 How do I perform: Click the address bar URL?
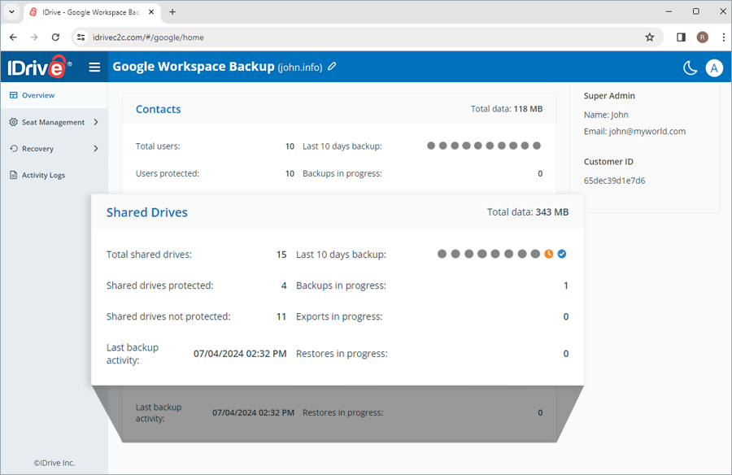click(x=148, y=37)
